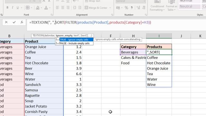Align text to the top in ribbon
The width and height of the screenshot is (206, 116).
pyautogui.click(x=57, y=1)
